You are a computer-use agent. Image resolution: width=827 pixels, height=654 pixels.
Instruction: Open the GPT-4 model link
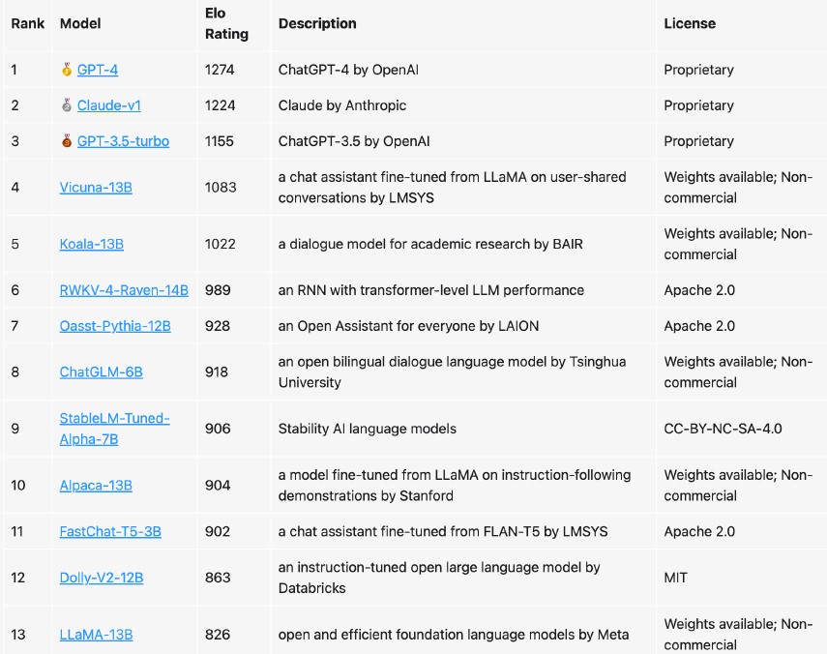[98, 70]
